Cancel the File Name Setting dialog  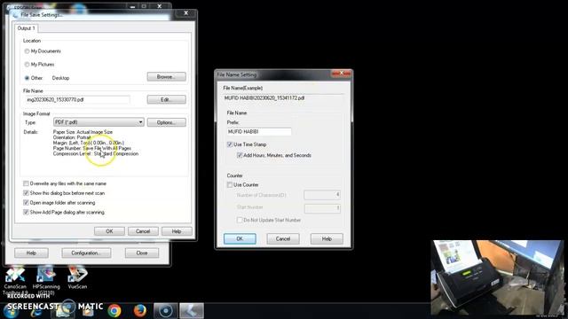tap(283, 238)
